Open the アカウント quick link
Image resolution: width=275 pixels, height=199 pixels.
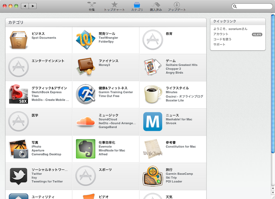(221, 34)
